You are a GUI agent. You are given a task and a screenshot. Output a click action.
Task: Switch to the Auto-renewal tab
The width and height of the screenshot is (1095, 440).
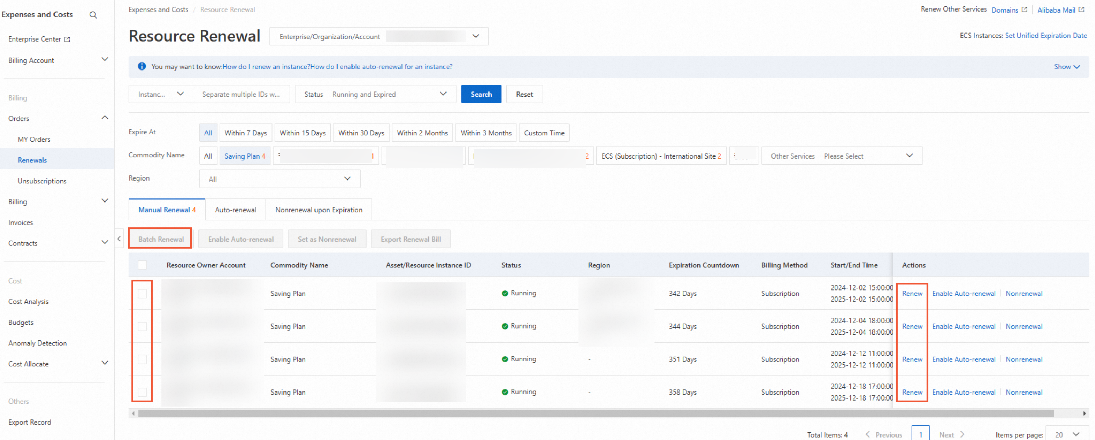[235, 210]
